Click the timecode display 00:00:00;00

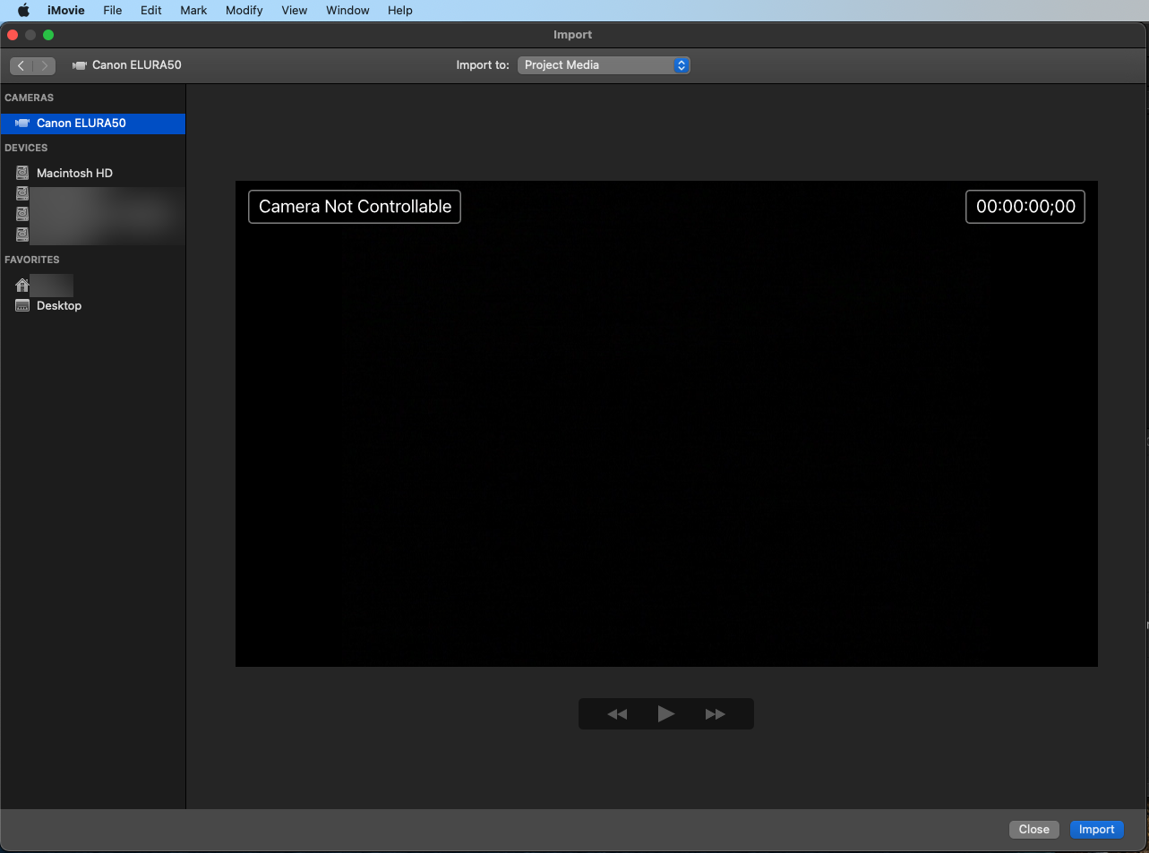(1025, 207)
